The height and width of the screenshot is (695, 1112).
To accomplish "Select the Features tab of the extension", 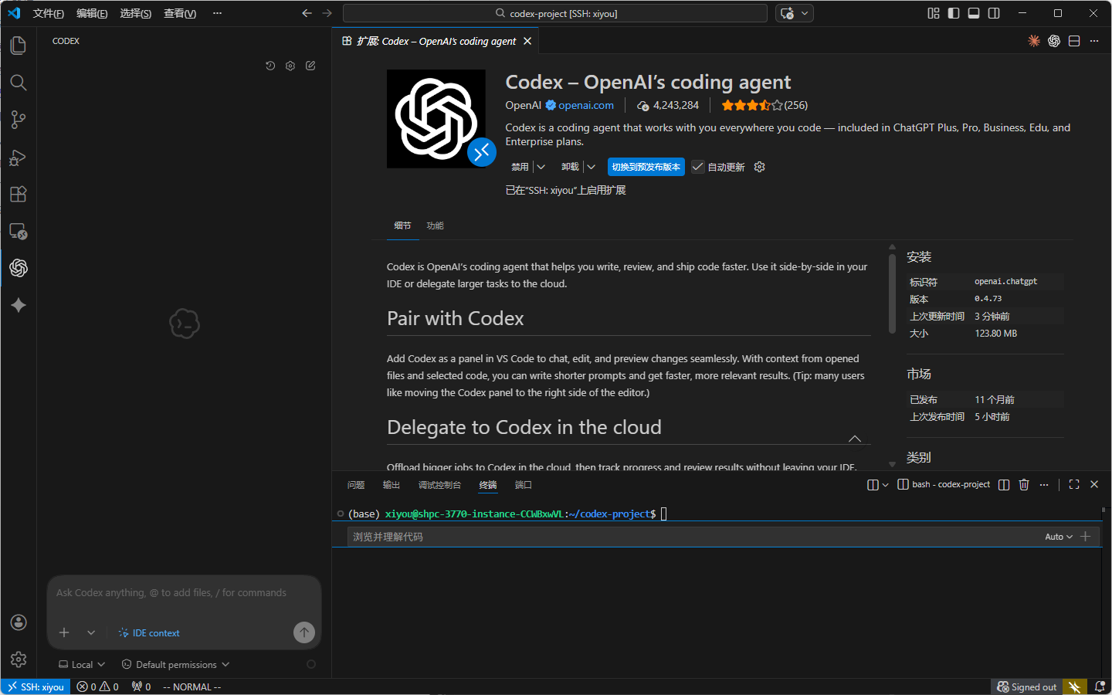I will tap(435, 225).
